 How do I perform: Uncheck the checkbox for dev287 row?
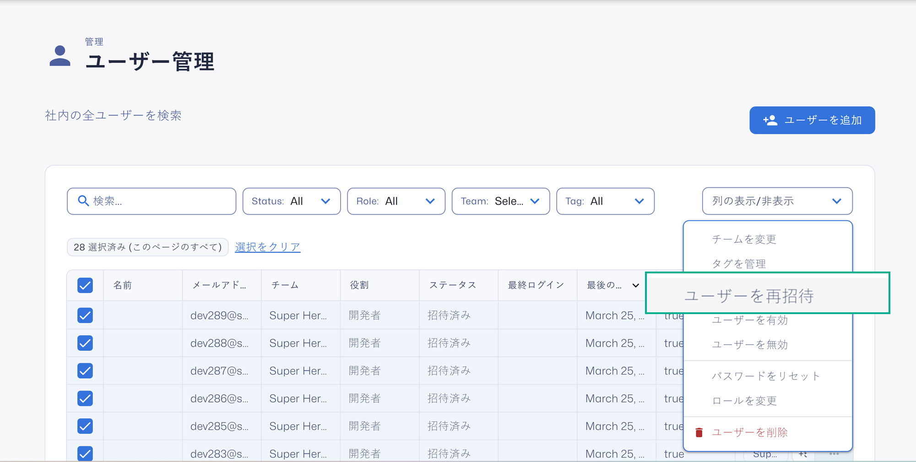pyautogui.click(x=85, y=371)
